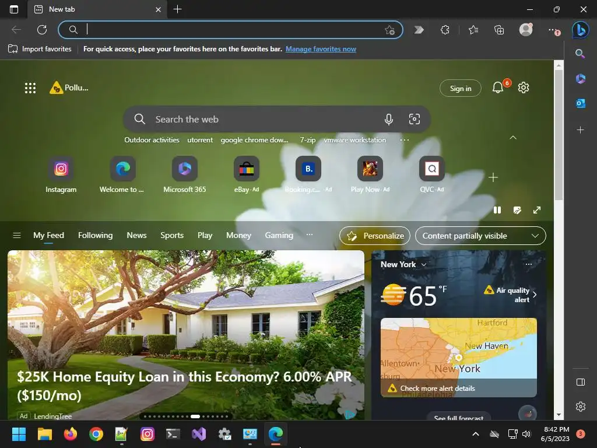Screen dimensions: 597x448
Task: Open Content partially visible dropdown
Action: click(480, 236)
